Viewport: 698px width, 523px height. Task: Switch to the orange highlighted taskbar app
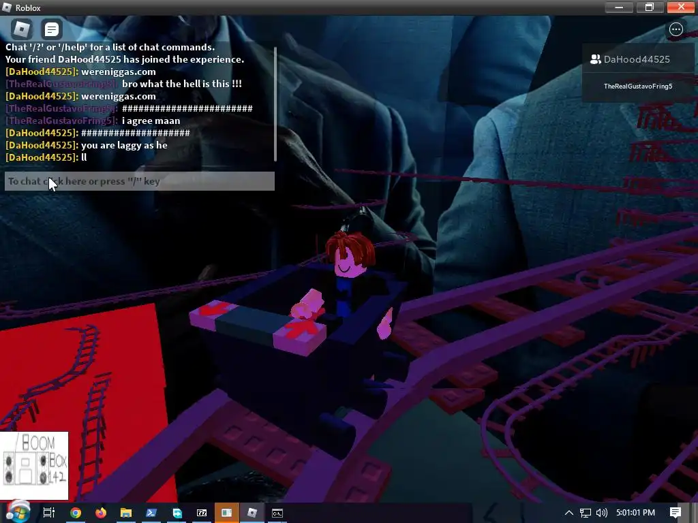pyautogui.click(x=226, y=513)
